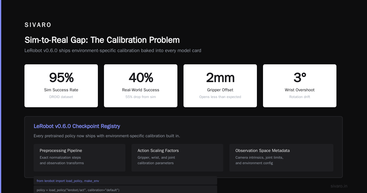This screenshot has width=367, height=193.
Task: Click the "55% drop from sim" caption
Action: click(141, 97)
